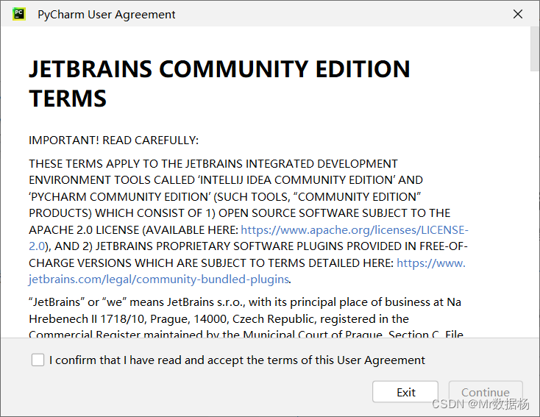
Task: Click the vertical scrollbar thumb
Action: (x=535, y=49)
